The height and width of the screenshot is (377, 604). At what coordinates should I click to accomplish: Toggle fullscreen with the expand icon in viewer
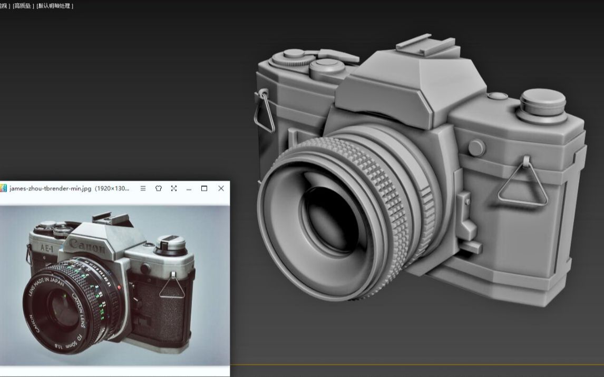click(x=174, y=188)
